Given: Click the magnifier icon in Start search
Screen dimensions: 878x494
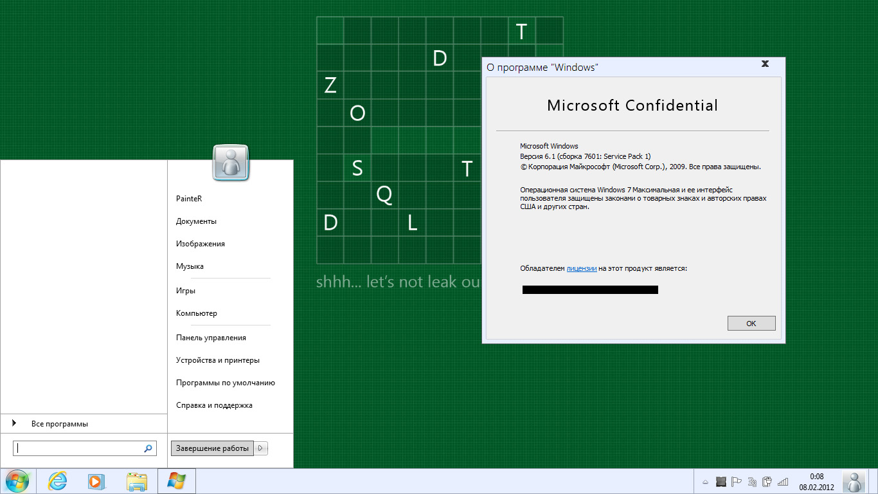Looking at the screenshot, I should [148, 448].
